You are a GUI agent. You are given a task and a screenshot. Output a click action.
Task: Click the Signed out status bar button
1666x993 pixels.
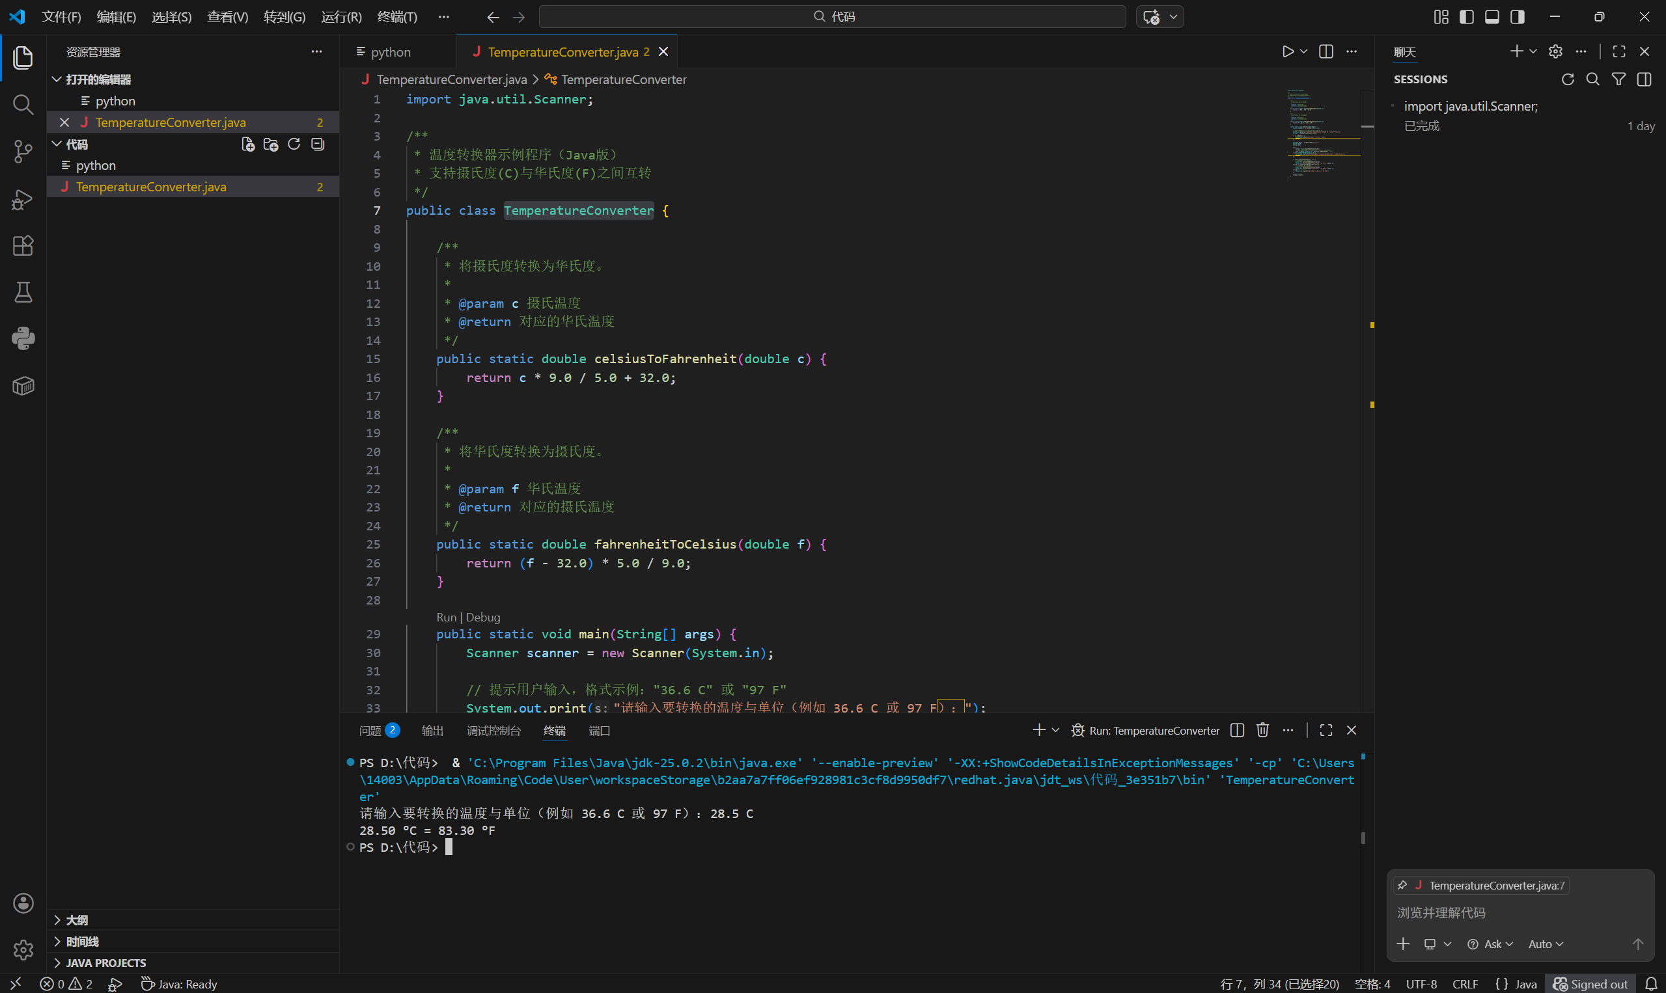click(1591, 984)
